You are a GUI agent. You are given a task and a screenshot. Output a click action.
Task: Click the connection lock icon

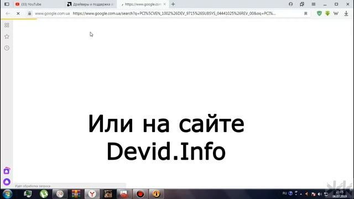click(x=29, y=13)
